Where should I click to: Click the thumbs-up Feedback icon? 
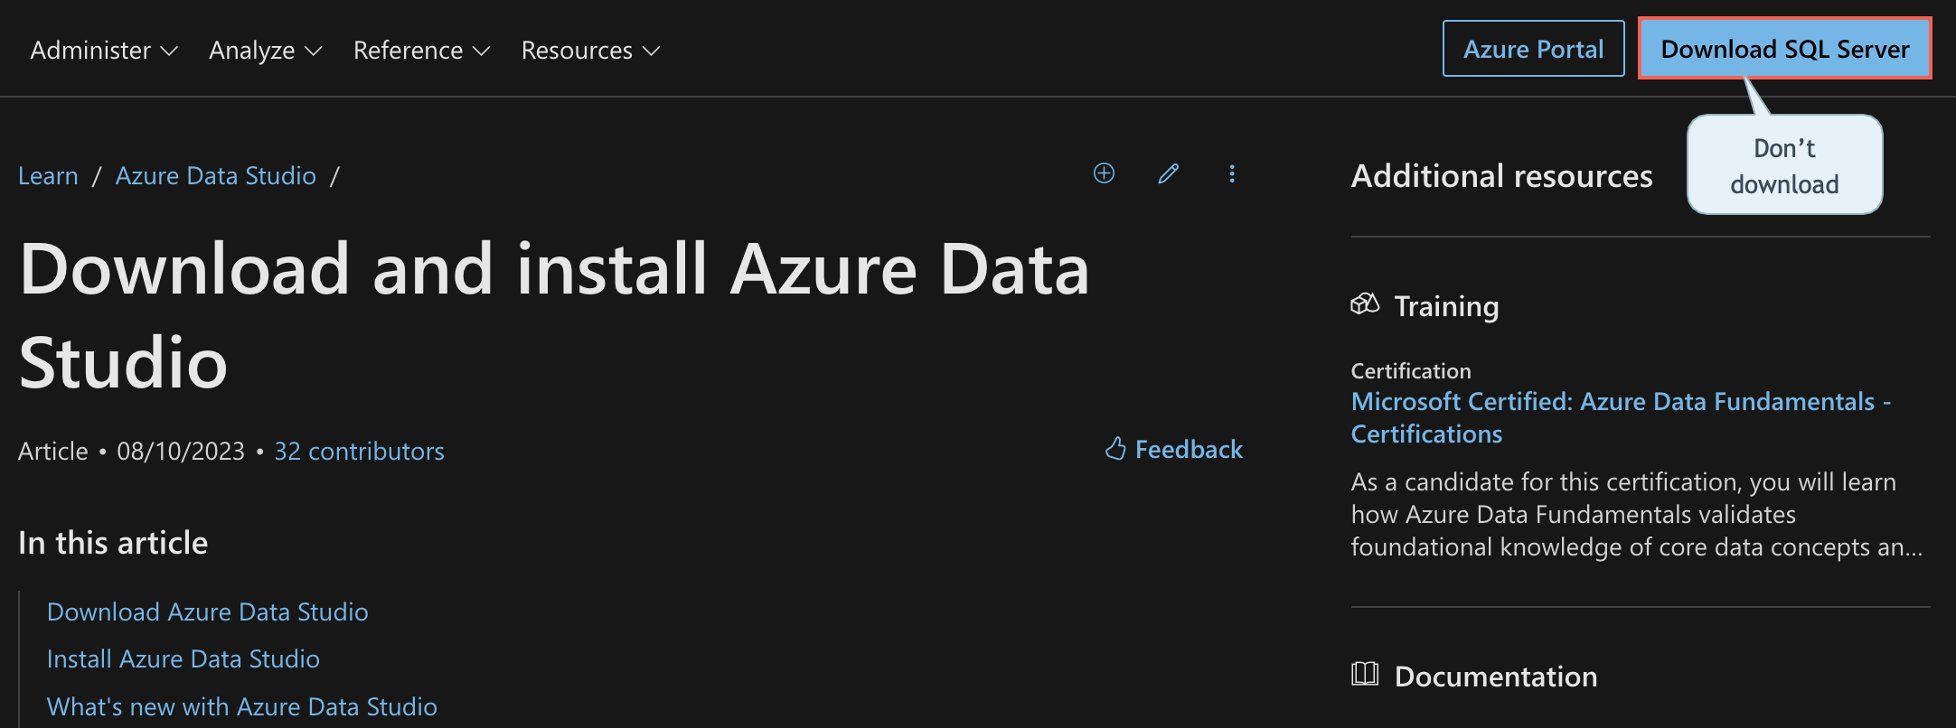pos(1115,449)
